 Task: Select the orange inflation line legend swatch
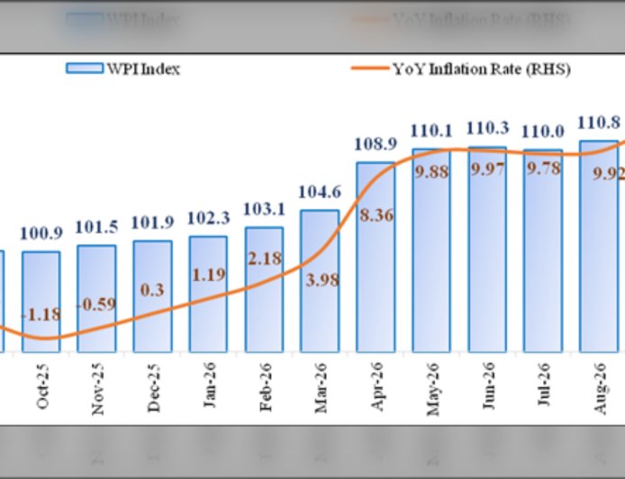click(x=370, y=68)
